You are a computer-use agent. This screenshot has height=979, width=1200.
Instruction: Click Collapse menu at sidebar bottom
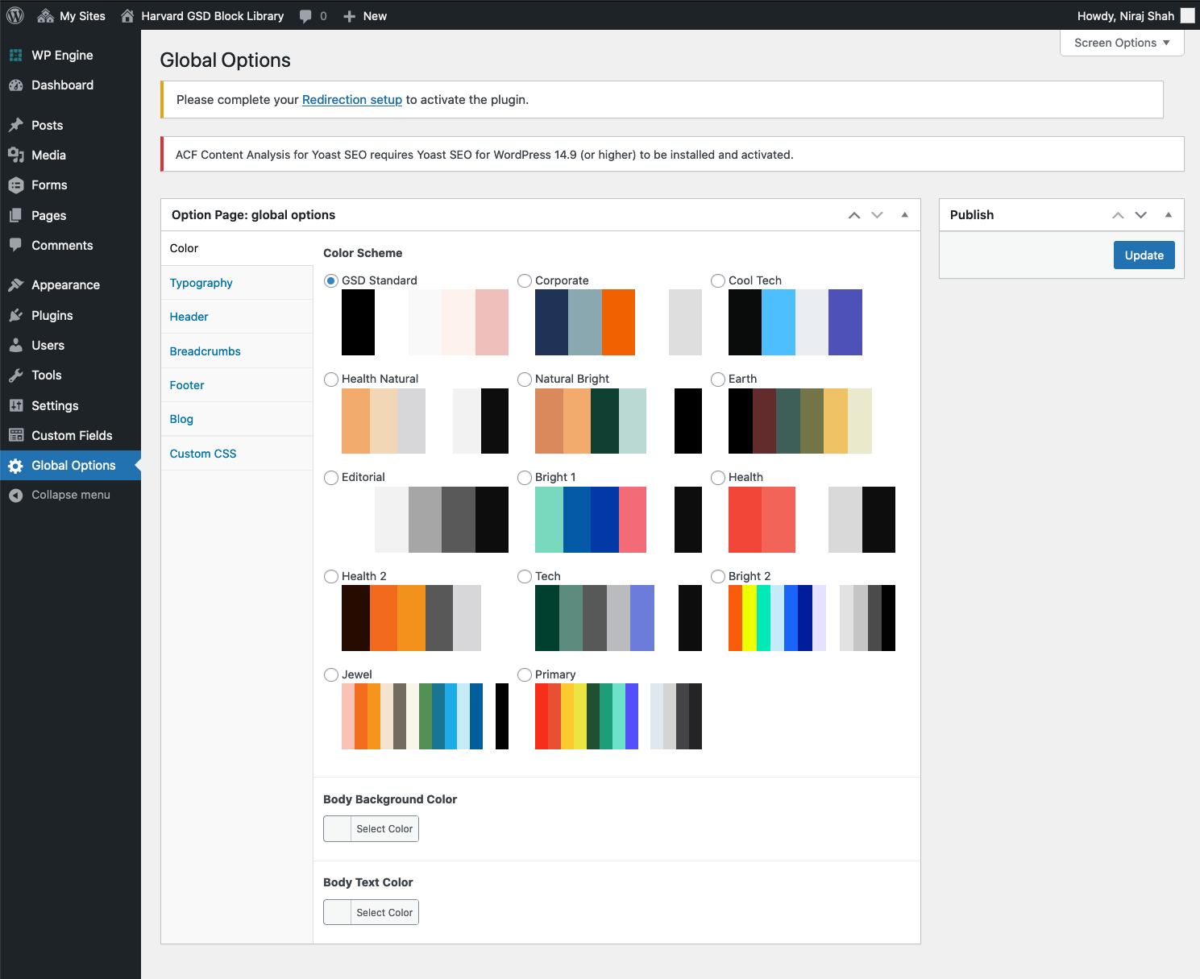(x=70, y=495)
